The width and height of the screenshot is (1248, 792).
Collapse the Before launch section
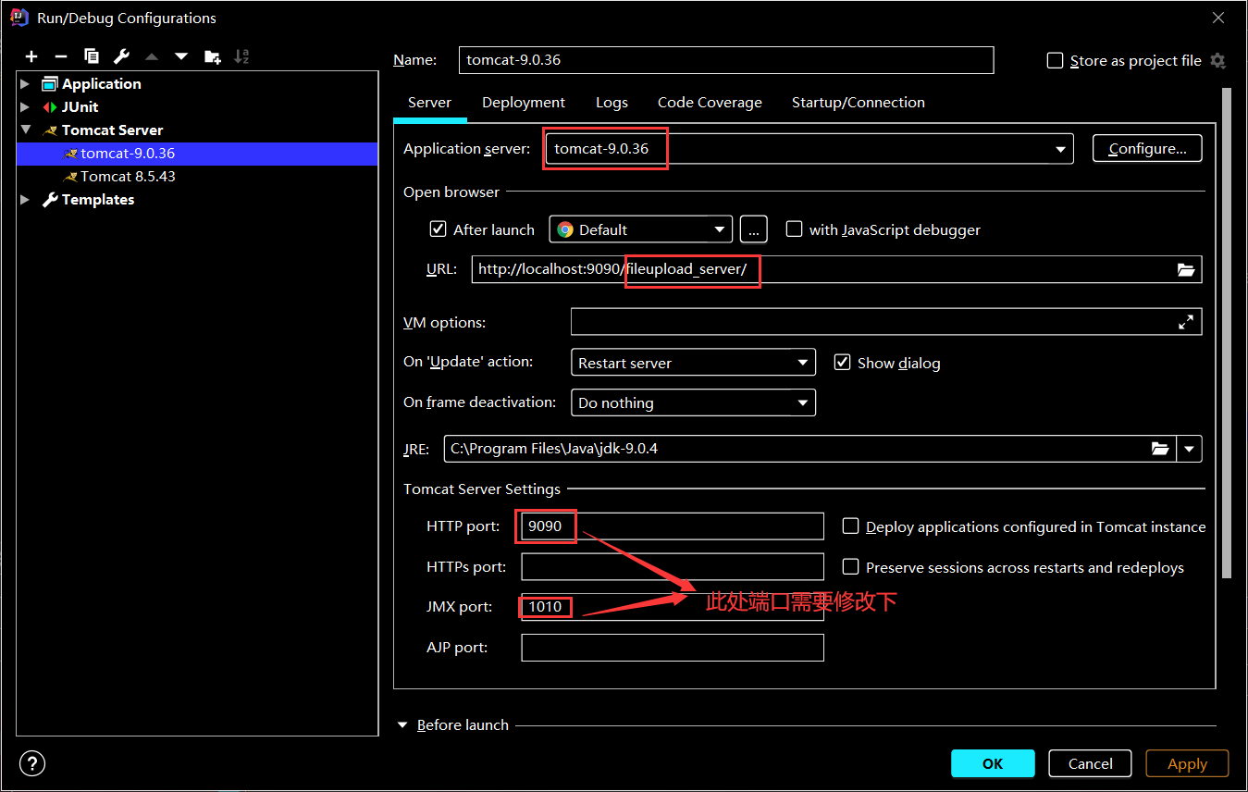402,725
